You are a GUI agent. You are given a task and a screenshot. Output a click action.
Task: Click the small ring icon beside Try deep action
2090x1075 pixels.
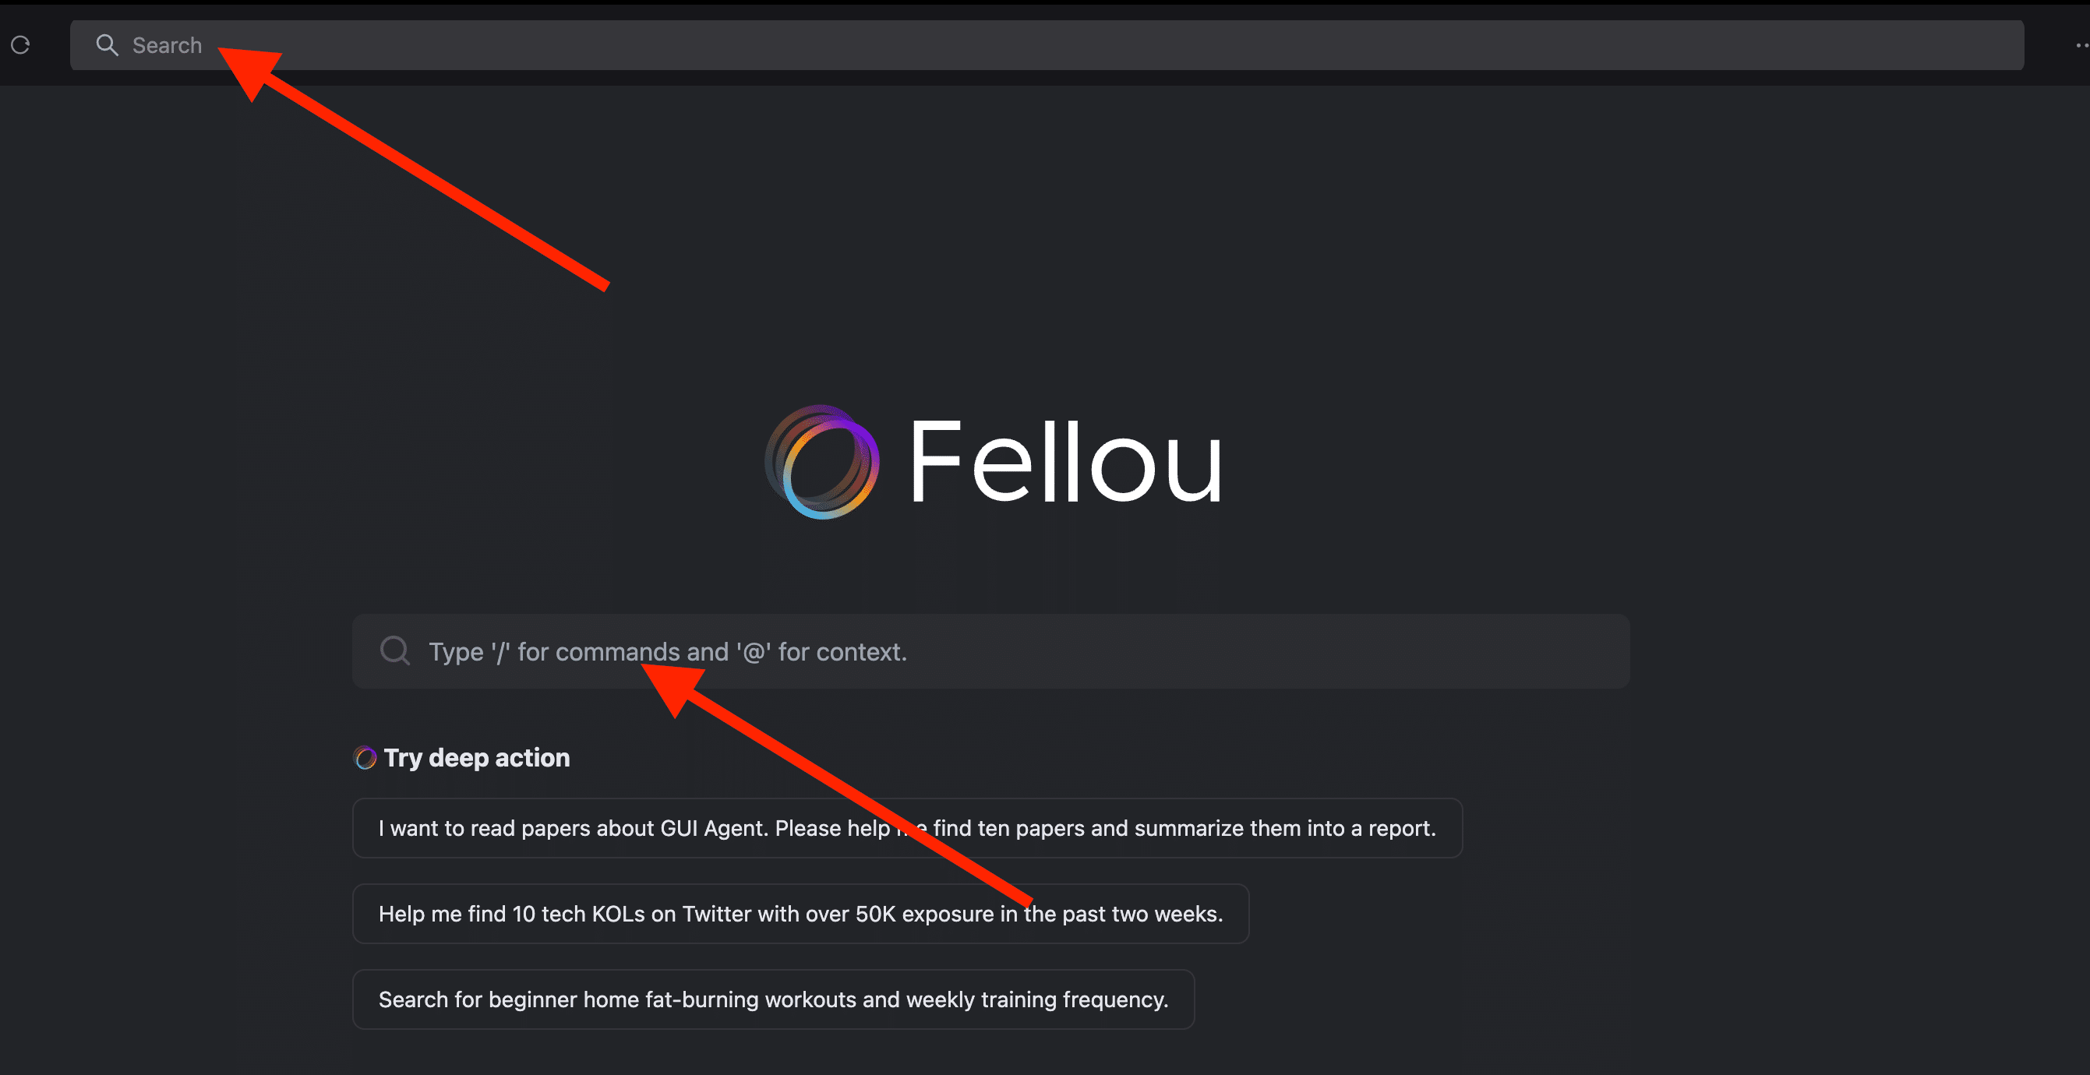pos(365,758)
